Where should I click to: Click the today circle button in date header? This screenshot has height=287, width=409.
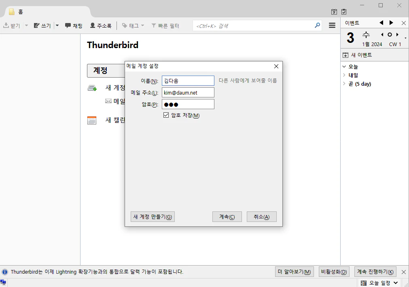[390, 34]
